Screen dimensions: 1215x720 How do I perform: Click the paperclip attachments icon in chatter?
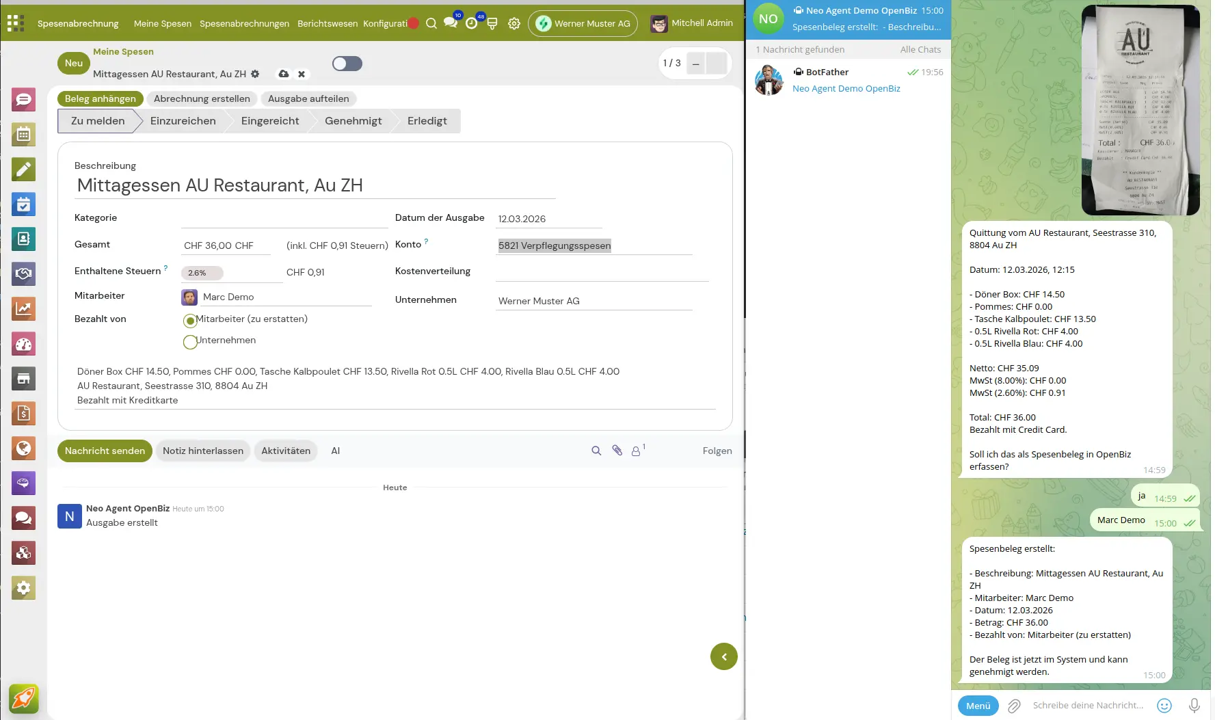[x=617, y=451]
